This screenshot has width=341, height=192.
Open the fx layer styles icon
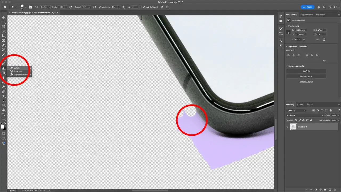311,190
